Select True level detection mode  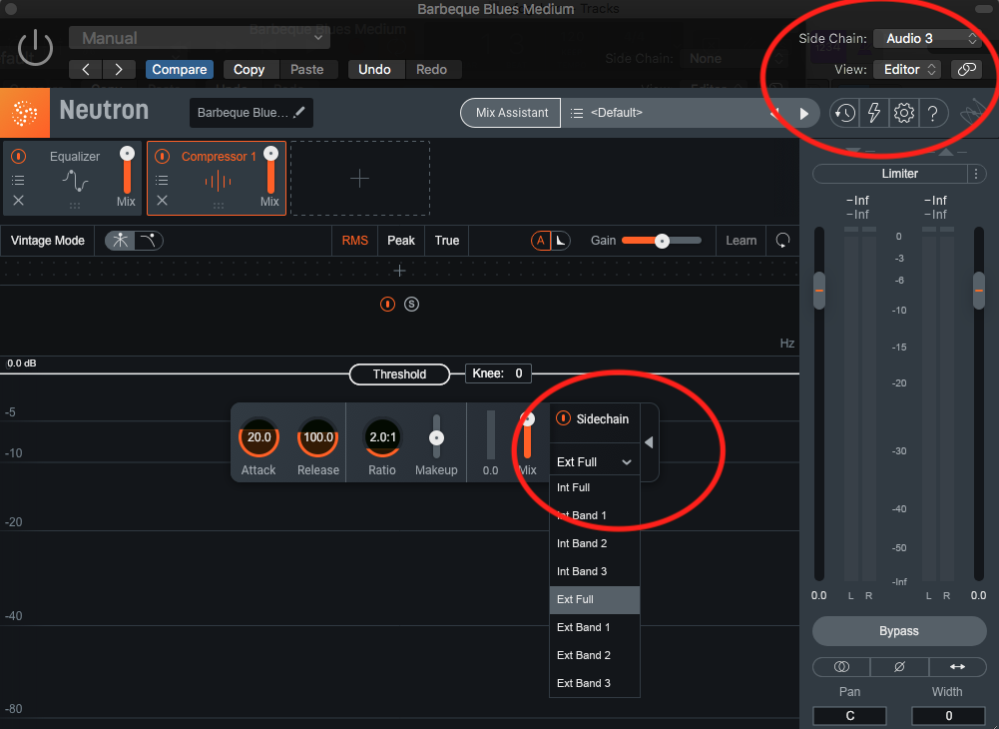pos(447,241)
